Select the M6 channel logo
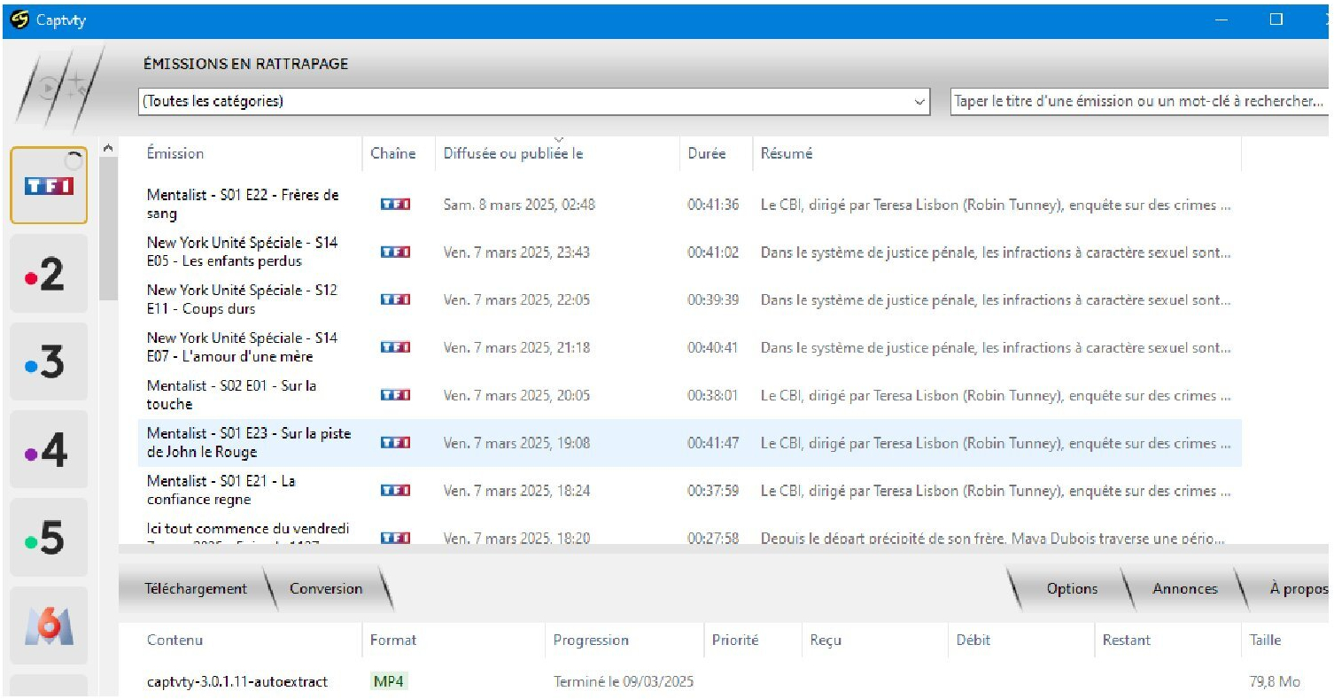The image size is (1334, 699). pyautogui.click(x=49, y=625)
